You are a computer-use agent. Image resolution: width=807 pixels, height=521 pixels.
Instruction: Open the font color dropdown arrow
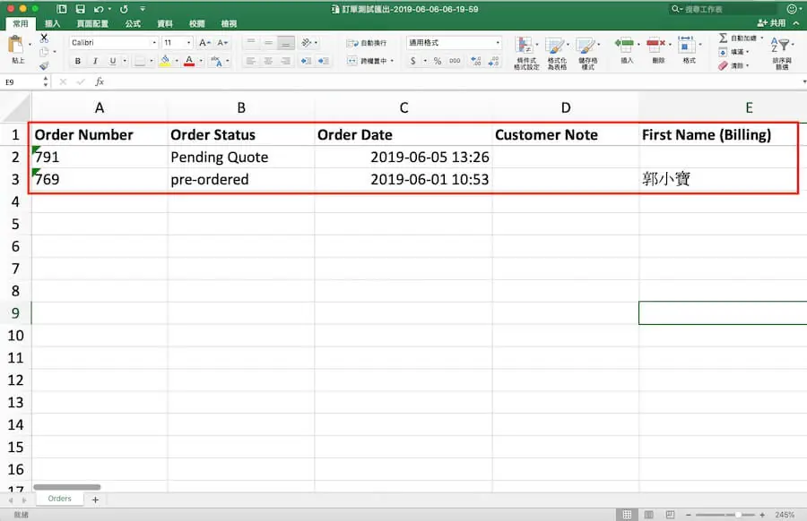[201, 61]
